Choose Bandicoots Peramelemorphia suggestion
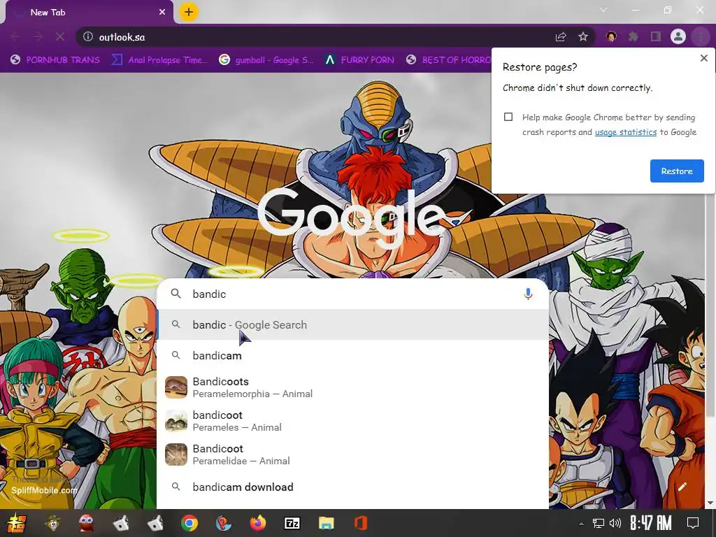The image size is (716, 537). (352, 387)
